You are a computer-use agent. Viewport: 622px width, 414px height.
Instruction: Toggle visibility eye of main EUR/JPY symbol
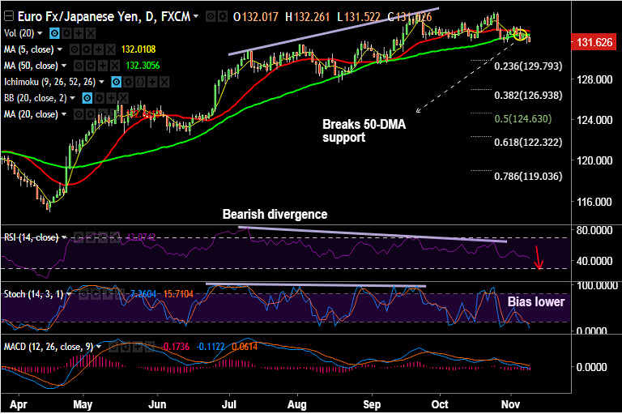pyautogui.click(x=211, y=17)
